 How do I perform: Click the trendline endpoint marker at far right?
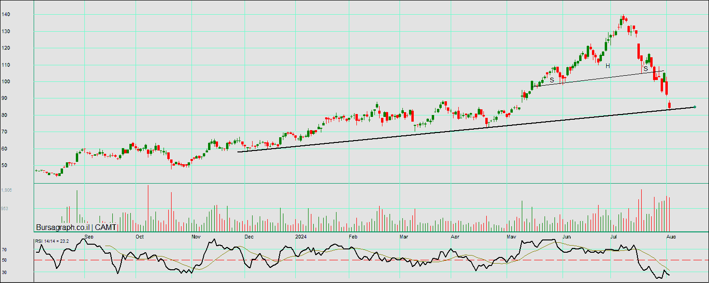[694, 107]
